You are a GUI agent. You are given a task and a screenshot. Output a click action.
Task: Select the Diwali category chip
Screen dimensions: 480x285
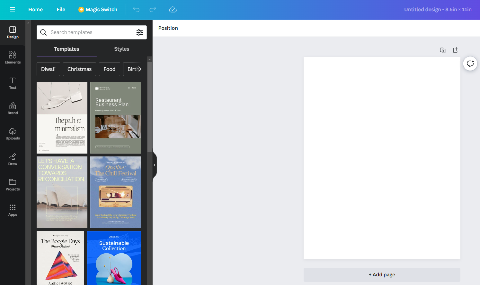[48, 69]
